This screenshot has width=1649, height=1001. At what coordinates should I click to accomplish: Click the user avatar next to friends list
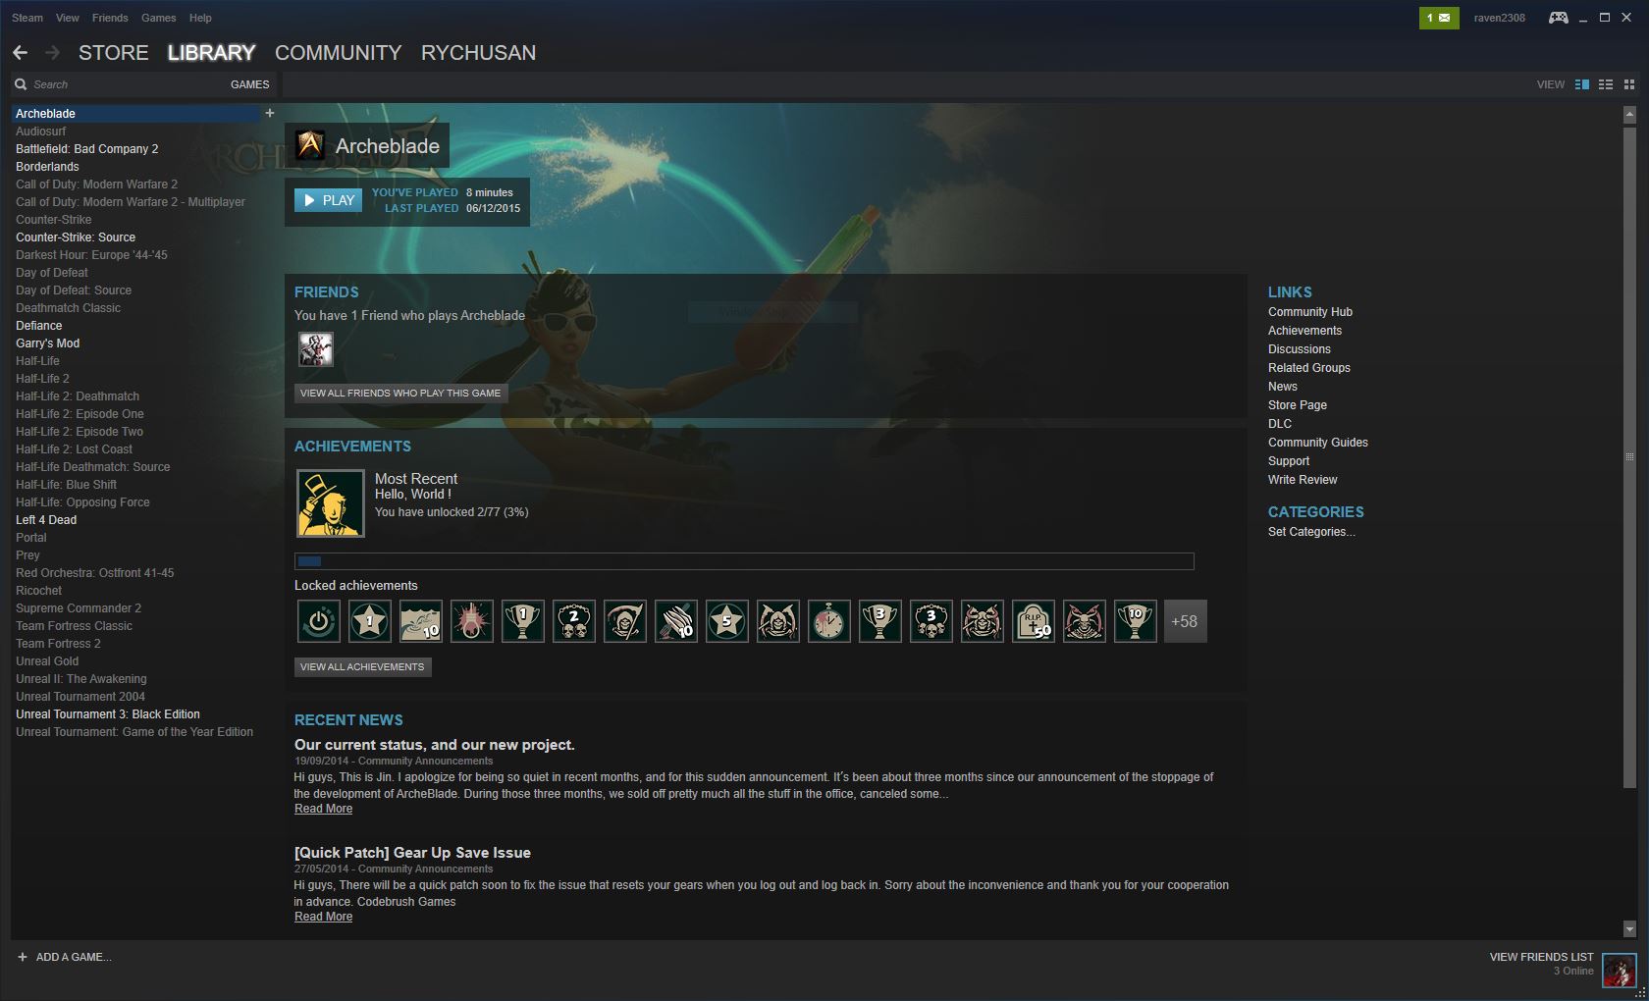[1620, 971]
